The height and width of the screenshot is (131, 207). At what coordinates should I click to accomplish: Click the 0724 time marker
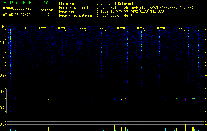(x=82, y=28)
